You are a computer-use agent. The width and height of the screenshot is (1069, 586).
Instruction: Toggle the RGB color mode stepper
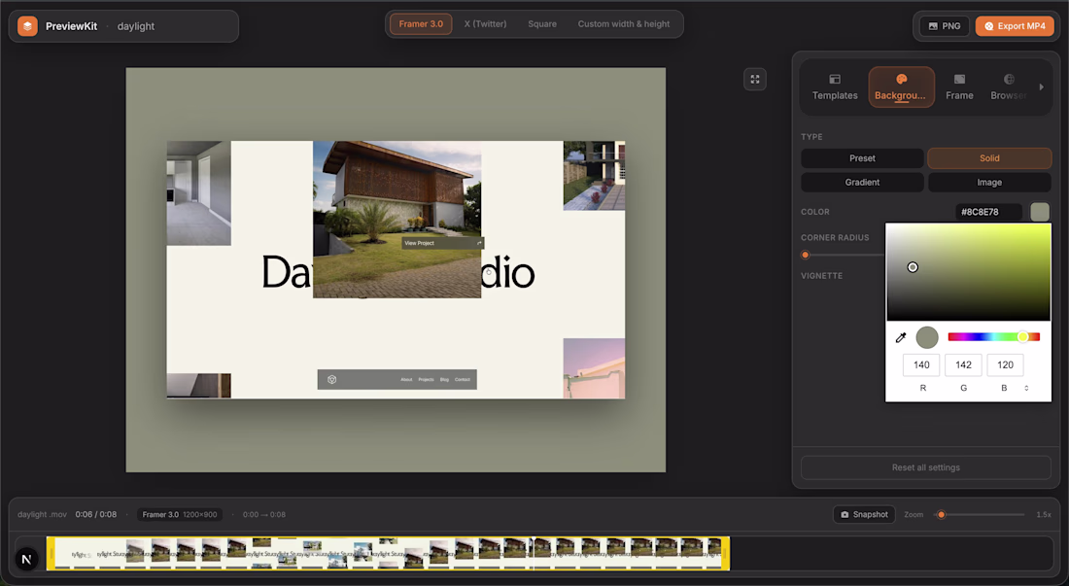point(1026,388)
